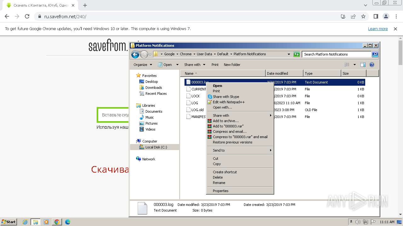Viewport: 403px width, 226px height.
Task: Select the LOG.old file row
Action: pos(275,110)
